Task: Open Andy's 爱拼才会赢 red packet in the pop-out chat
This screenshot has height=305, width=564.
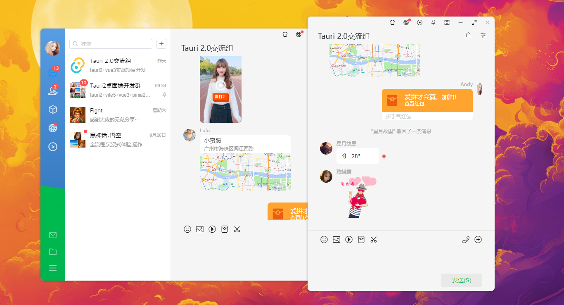Action: click(427, 105)
